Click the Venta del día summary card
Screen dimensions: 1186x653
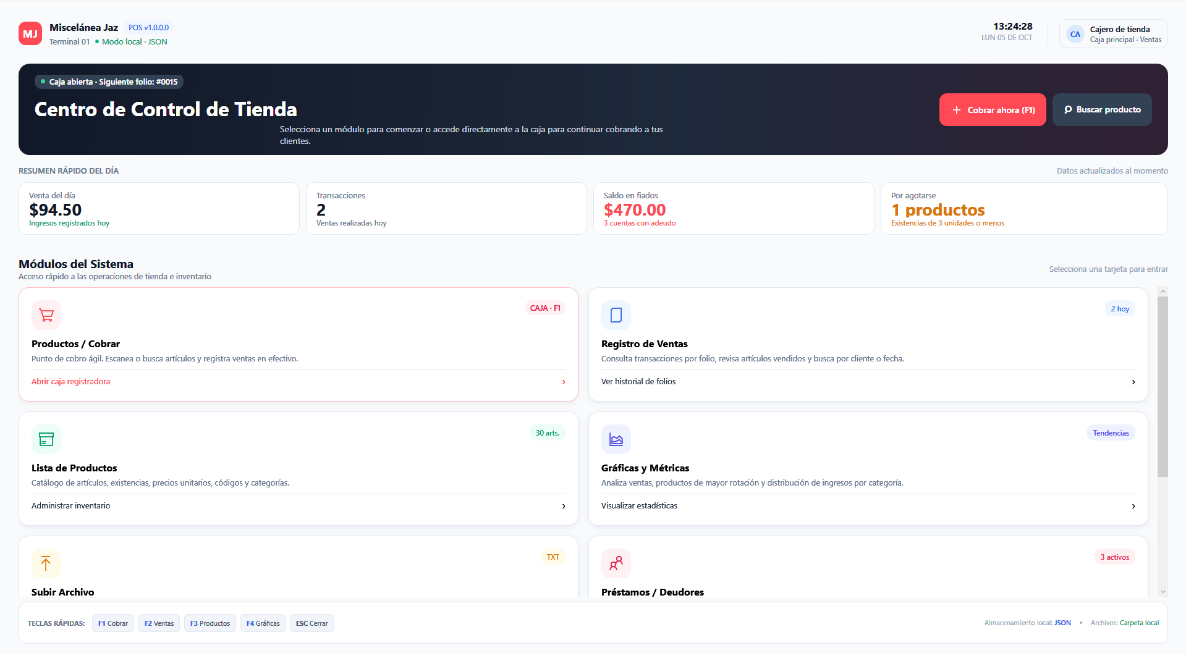159,209
